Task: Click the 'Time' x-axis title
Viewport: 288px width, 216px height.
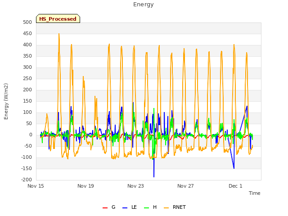Action: (255, 193)
